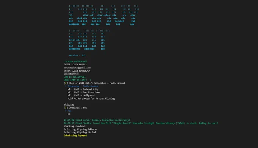Click the 'Continue?: Yes' question line
This screenshot has width=258, height=148.
[75, 108]
